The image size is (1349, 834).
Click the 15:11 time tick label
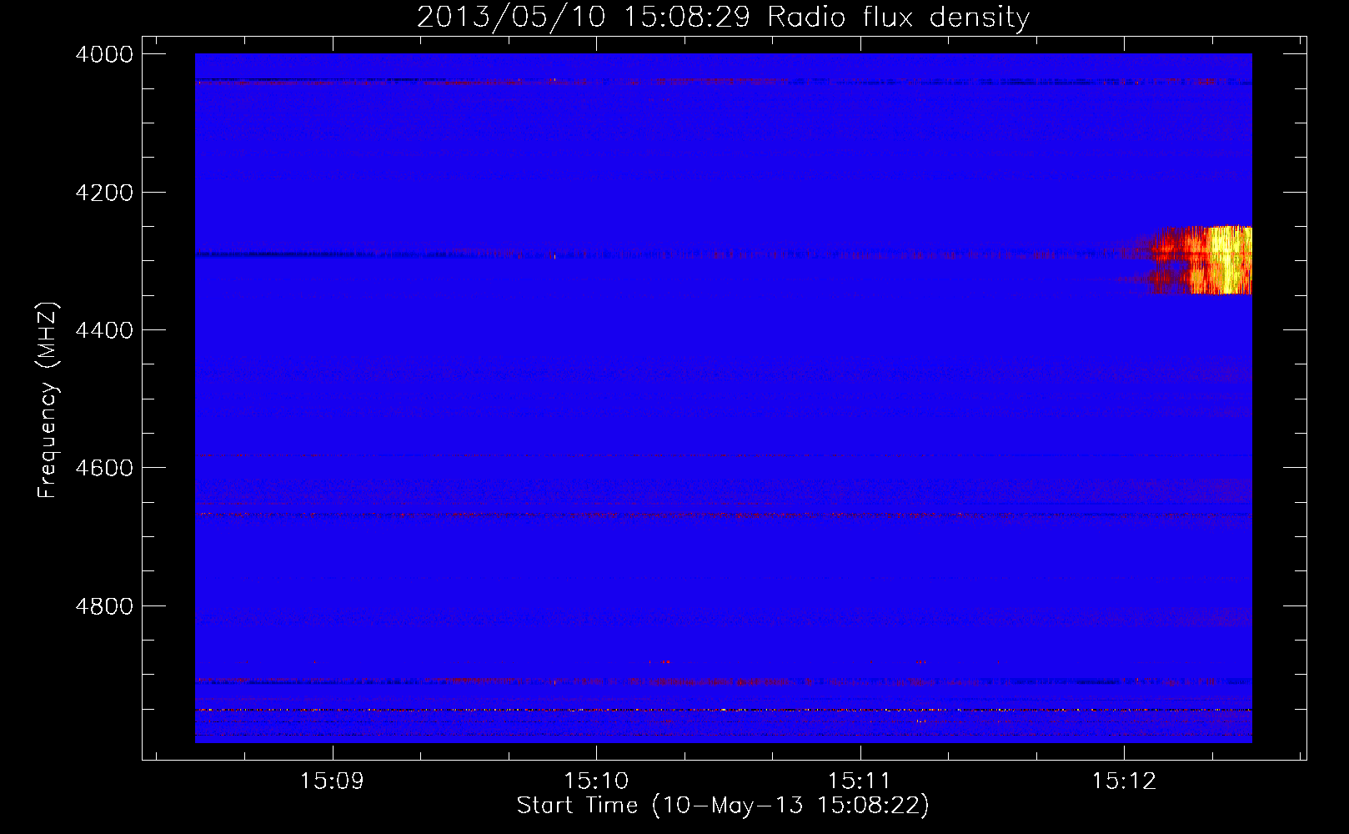(860, 781)
